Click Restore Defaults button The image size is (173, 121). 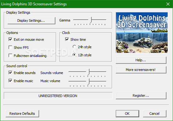coord(22,114)
